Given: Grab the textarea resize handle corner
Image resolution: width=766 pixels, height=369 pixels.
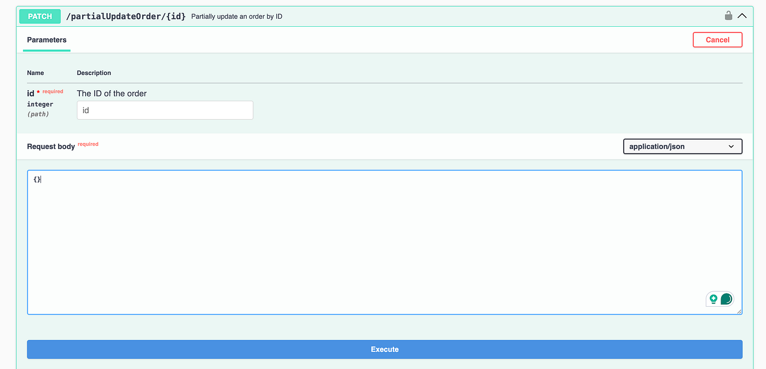Looking at the screenshot, I should 739,312.
